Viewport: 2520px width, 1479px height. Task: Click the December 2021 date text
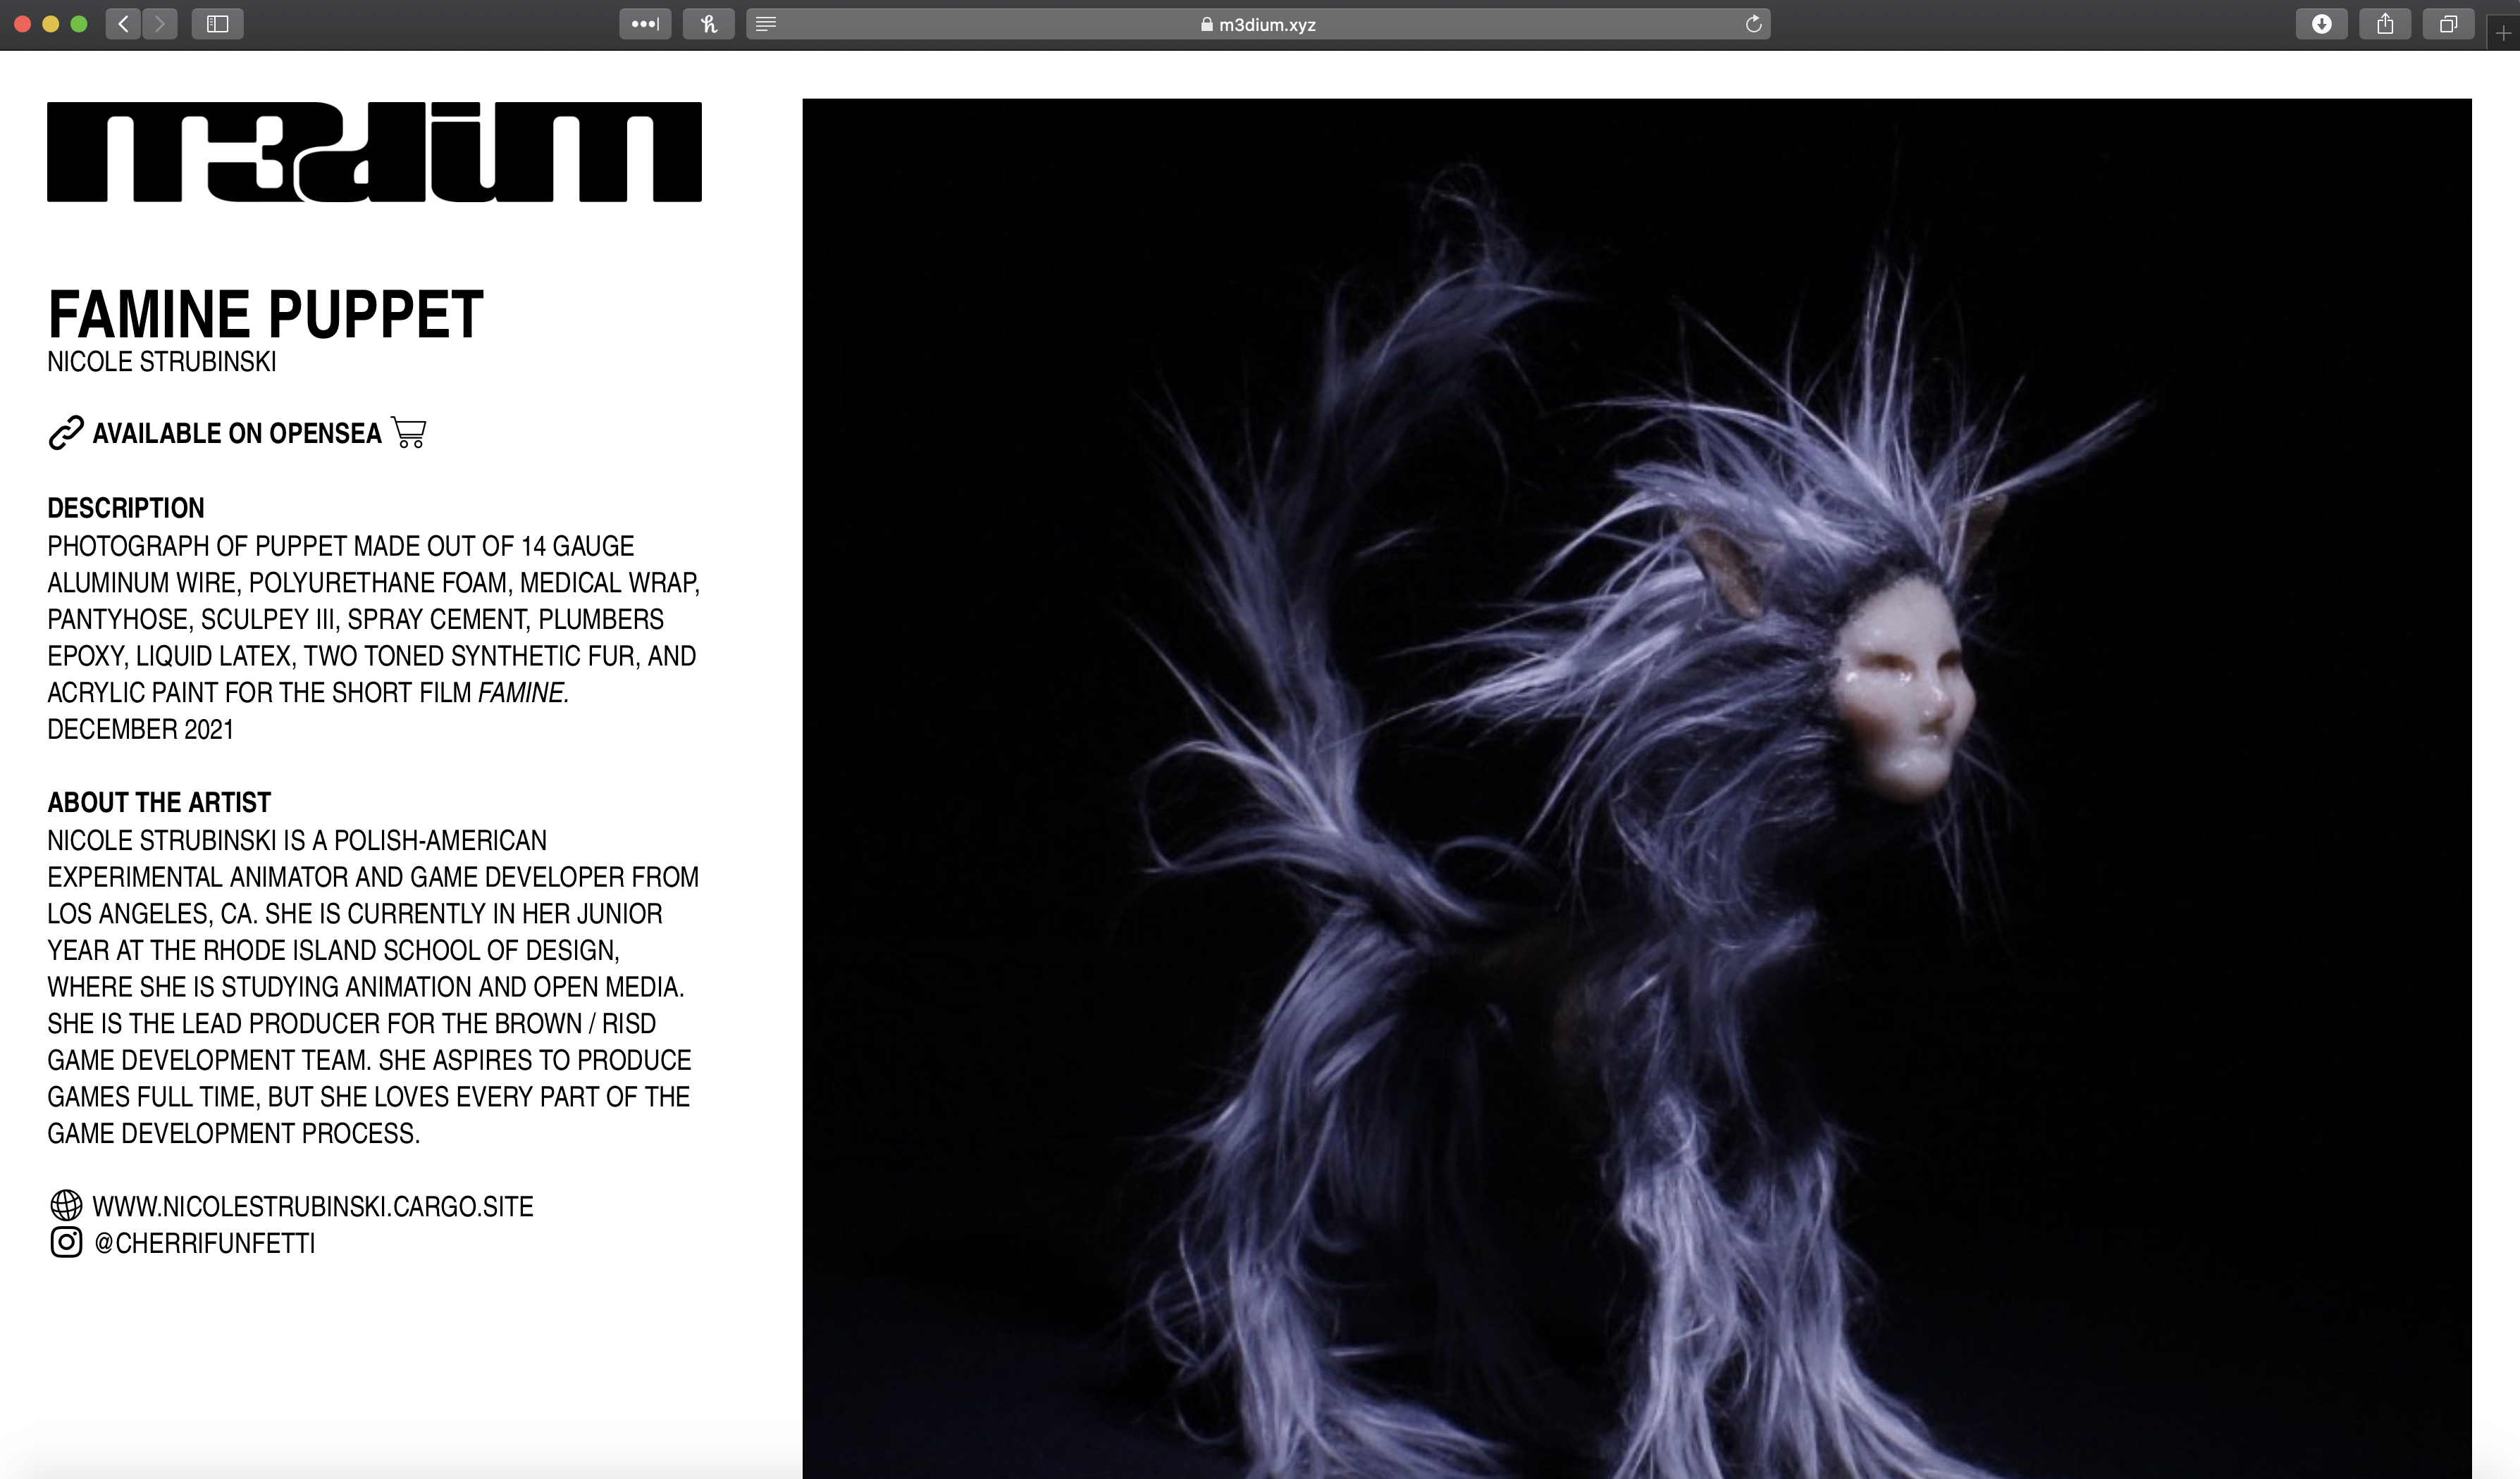click(x=140, y=728)
